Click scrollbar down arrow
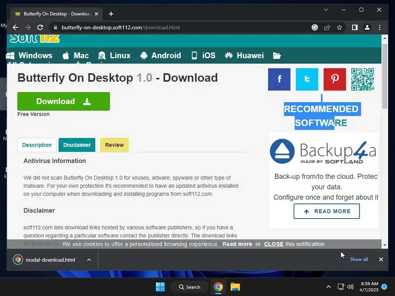 (385, 245)
